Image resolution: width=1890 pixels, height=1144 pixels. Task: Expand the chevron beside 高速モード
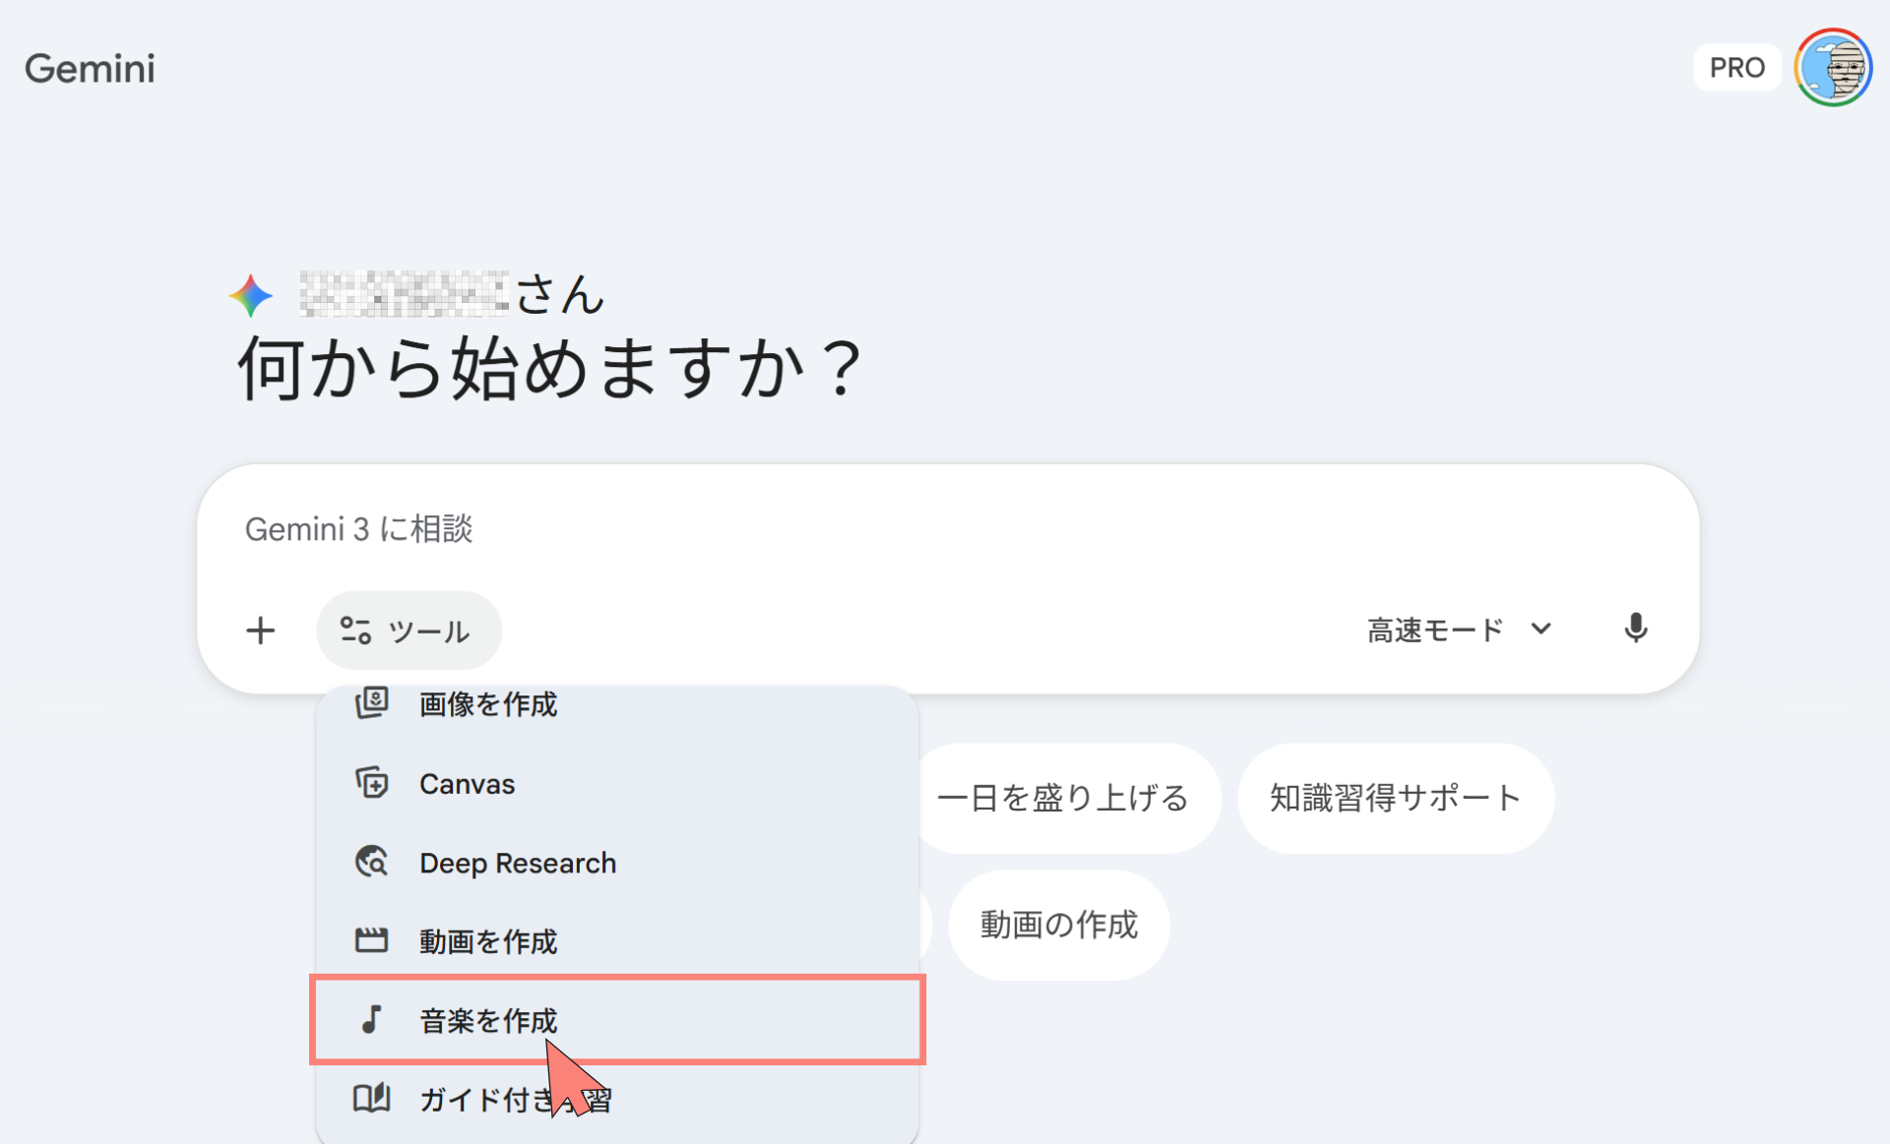pos(1542,629)
